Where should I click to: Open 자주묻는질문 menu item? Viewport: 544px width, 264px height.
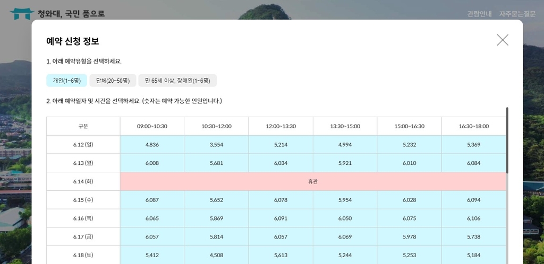point(517,14)
